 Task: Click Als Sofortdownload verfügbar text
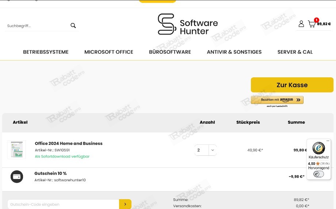(62, 156)
